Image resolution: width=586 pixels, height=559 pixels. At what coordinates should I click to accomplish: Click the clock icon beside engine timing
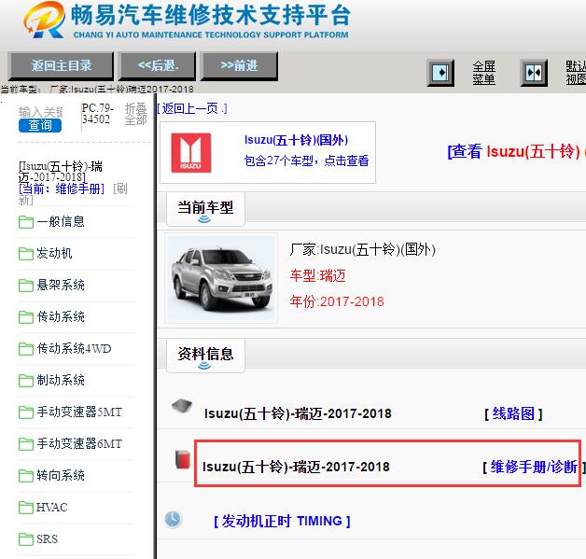click(x=173, y=519)
